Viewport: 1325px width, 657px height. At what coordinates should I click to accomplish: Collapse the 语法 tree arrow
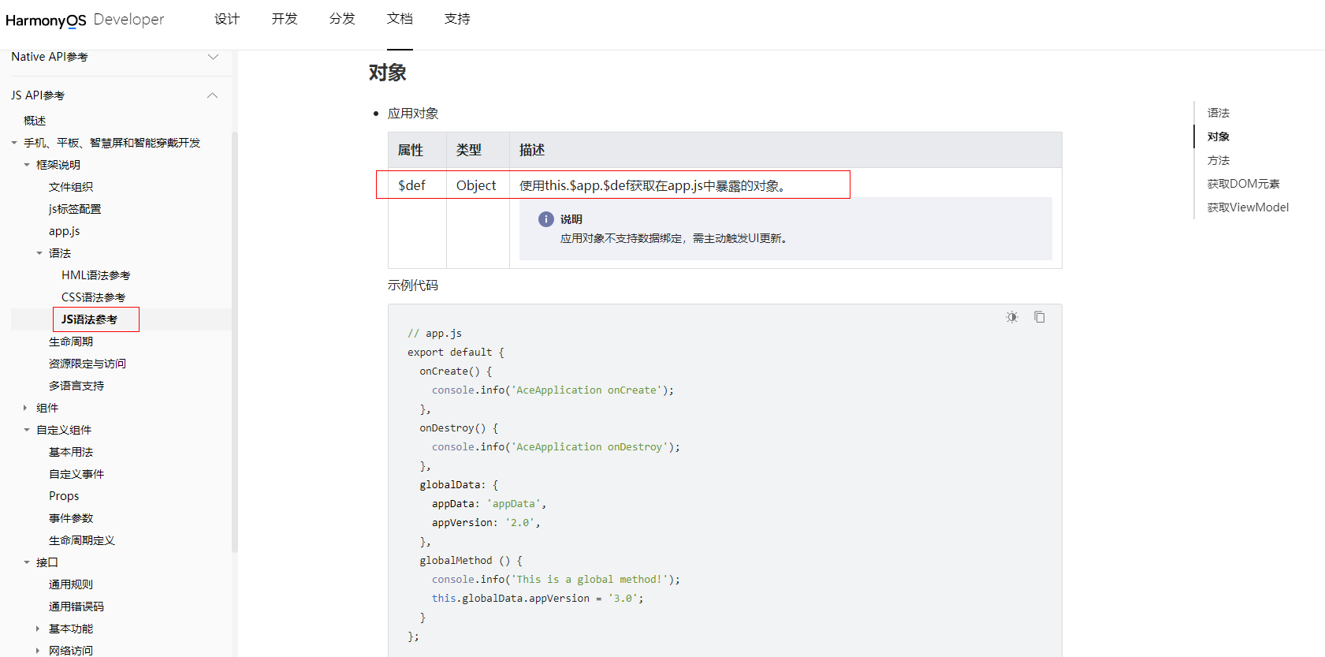coord(39,253)
